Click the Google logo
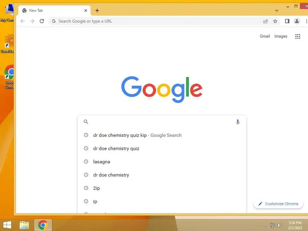 click(x=162, y=89)
